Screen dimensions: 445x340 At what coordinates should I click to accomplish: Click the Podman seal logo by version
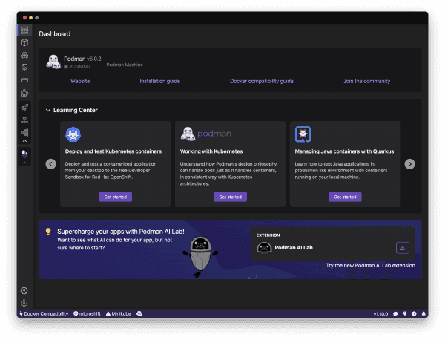(x=53, y=62)
